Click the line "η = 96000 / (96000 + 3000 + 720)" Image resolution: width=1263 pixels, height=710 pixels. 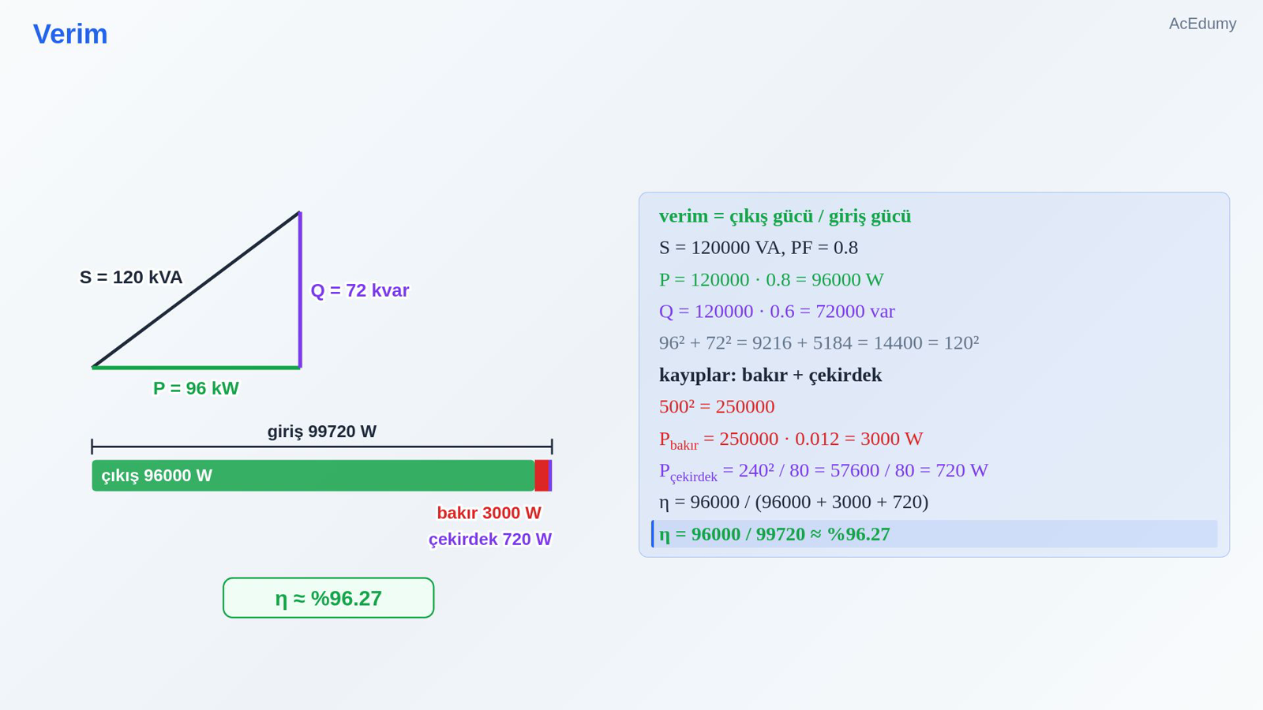pos(793,503)
